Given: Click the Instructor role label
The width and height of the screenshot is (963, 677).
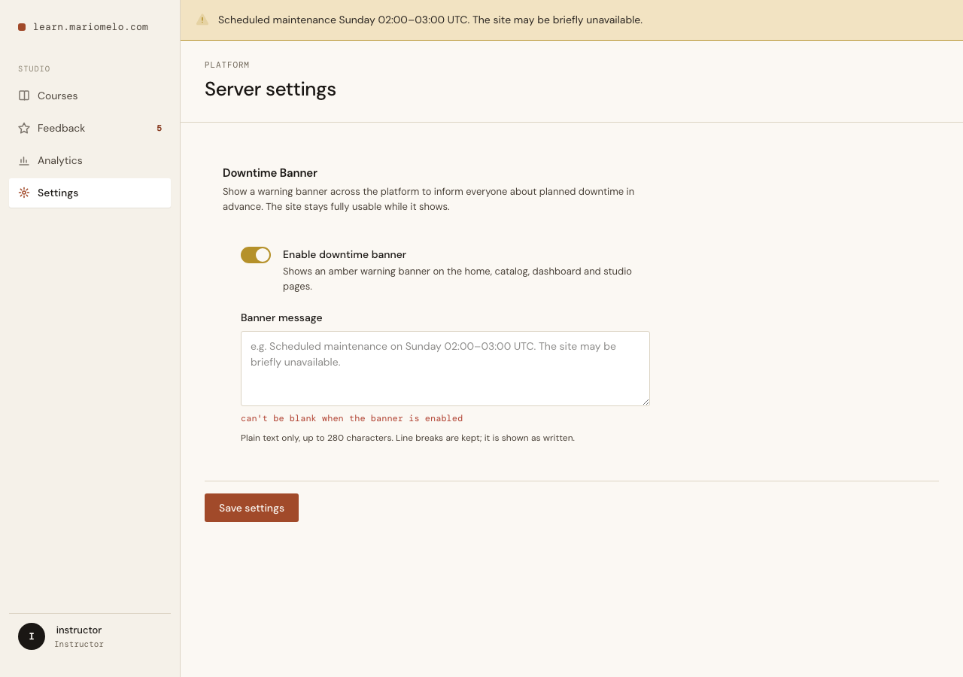Looking at the screenshot, I should point(79,645).
